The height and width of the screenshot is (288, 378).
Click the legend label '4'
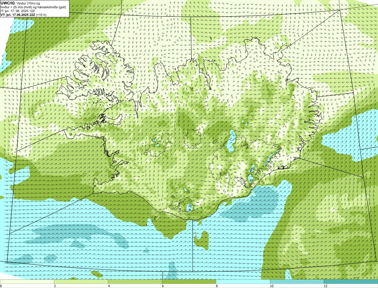tap(109, 286)
